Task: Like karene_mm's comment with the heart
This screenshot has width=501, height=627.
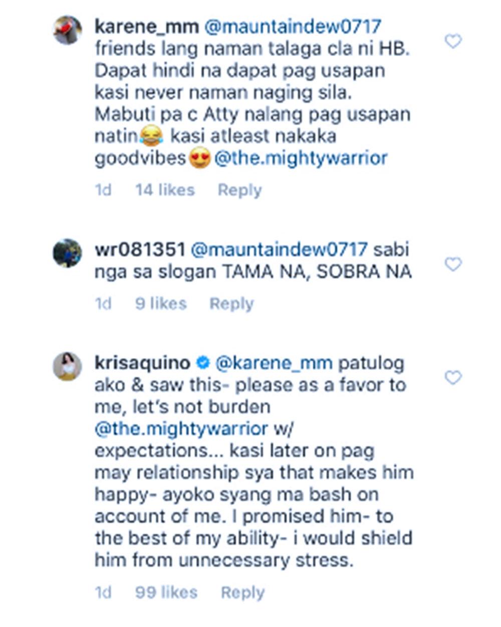Action: click(x=453, y=41)
